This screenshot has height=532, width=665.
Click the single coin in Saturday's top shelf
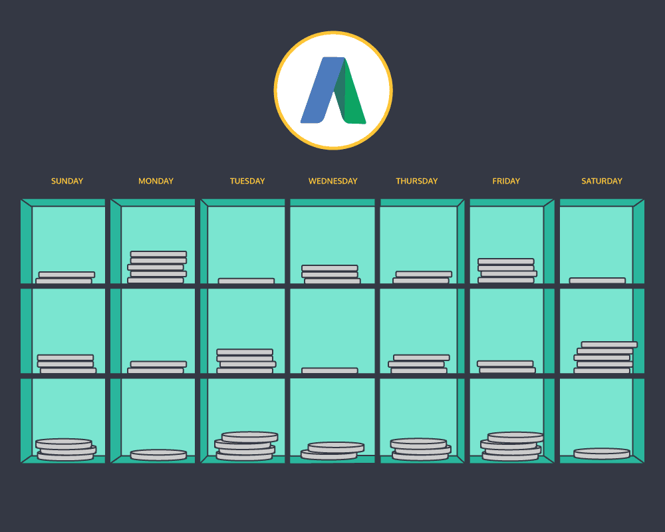coord(597,281)
